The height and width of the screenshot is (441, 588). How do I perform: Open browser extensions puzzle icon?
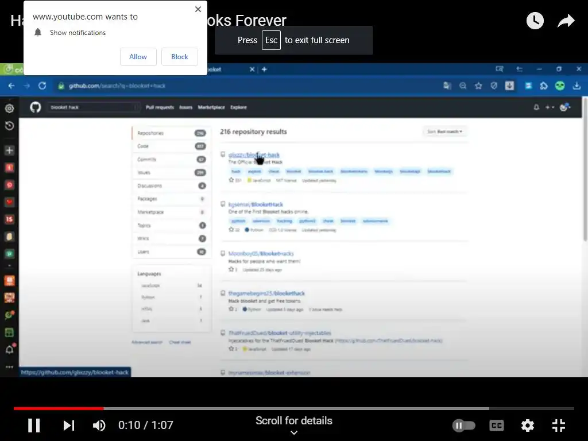544,86
